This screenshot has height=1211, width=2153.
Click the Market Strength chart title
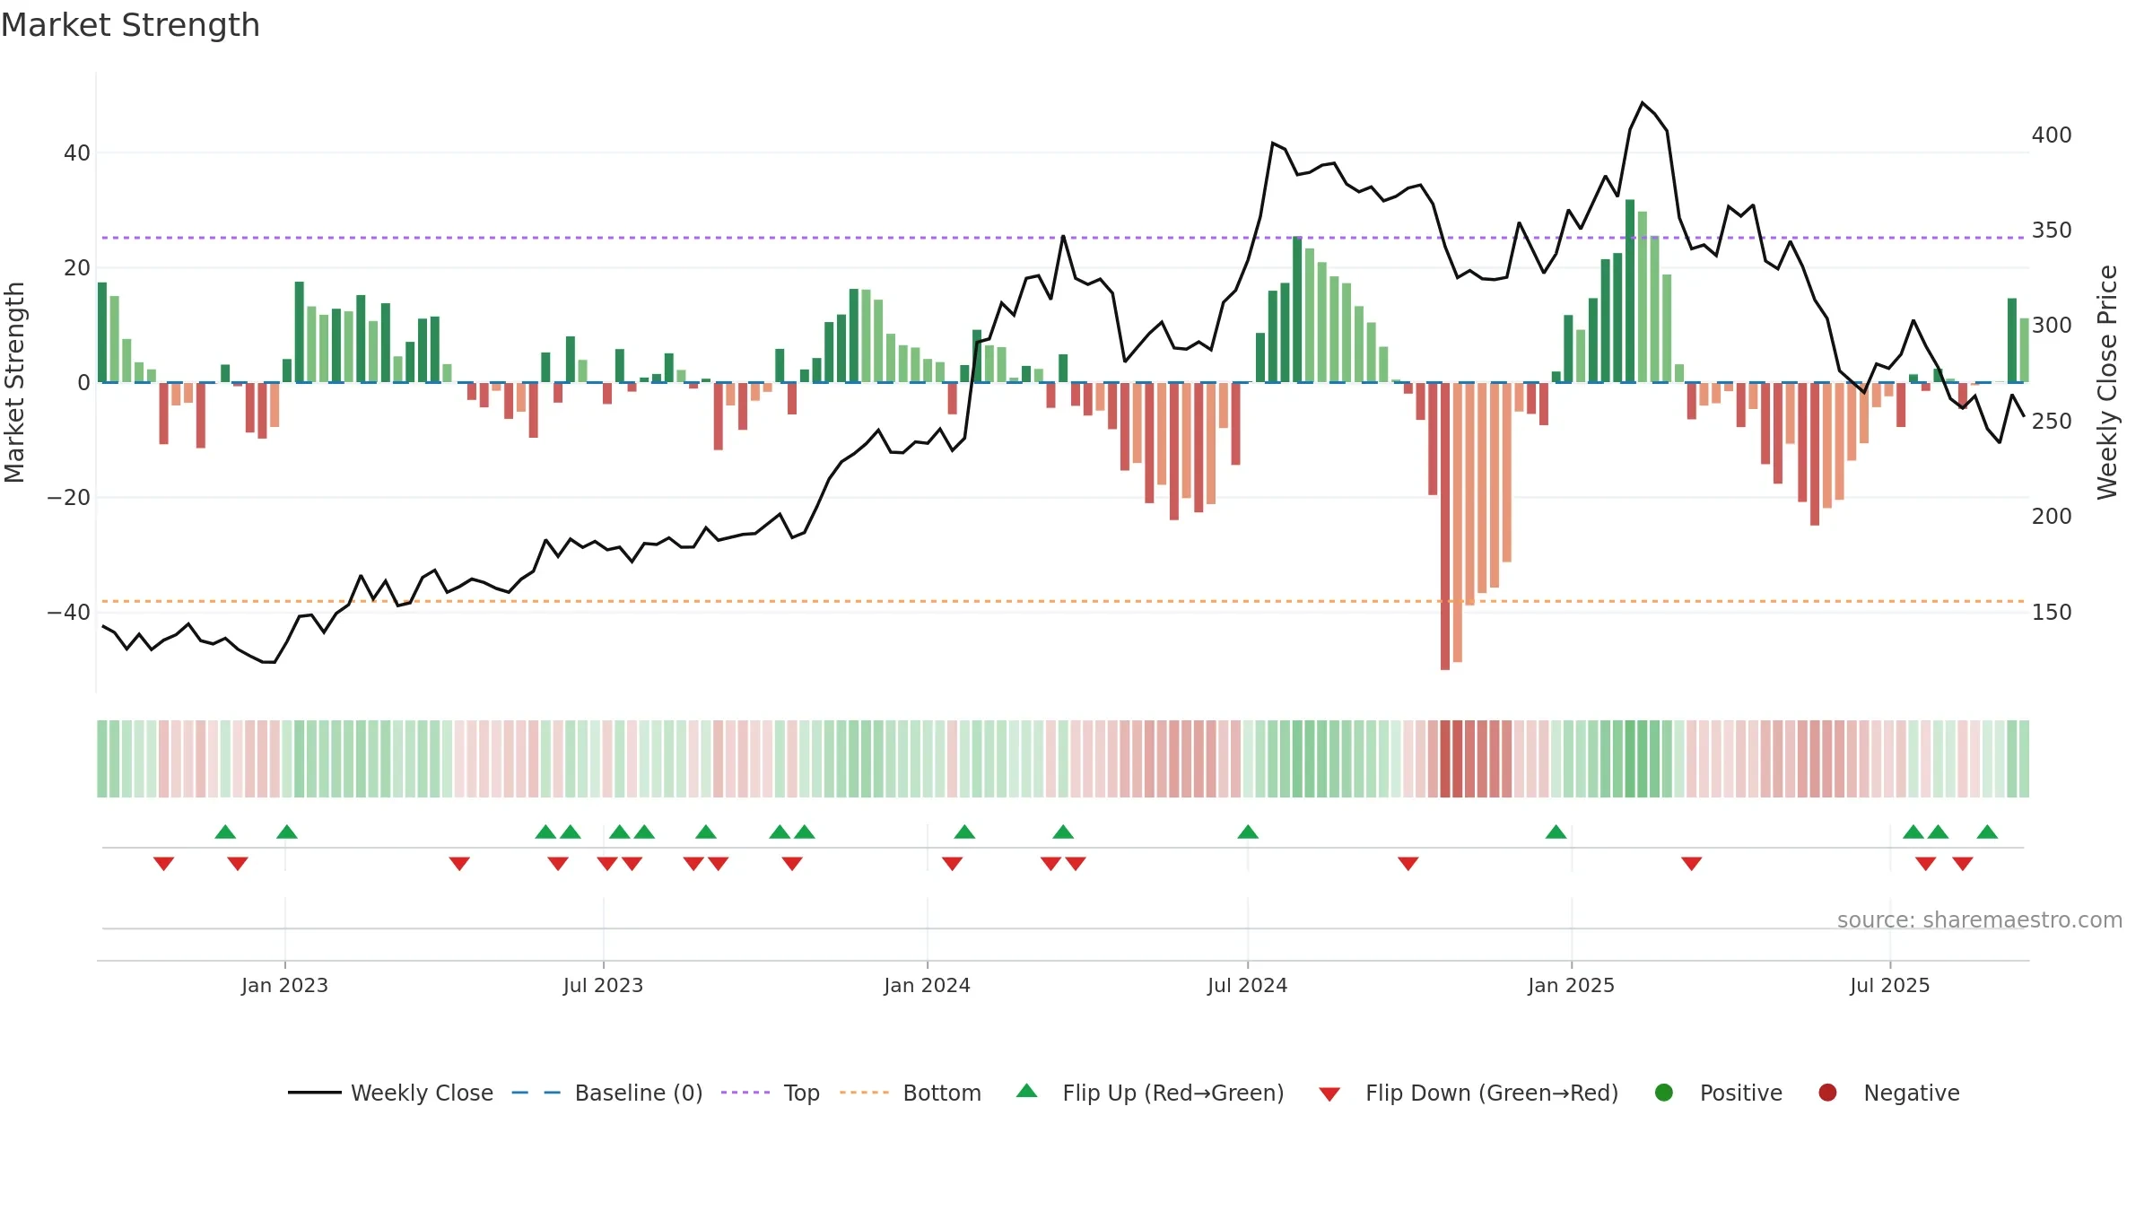(x=130, y=25)
